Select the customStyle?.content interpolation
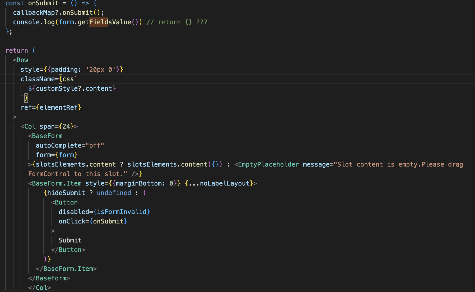 click(x=72, y=88)
